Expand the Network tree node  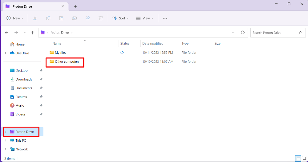pyautogui.click(x=6, y=149)
